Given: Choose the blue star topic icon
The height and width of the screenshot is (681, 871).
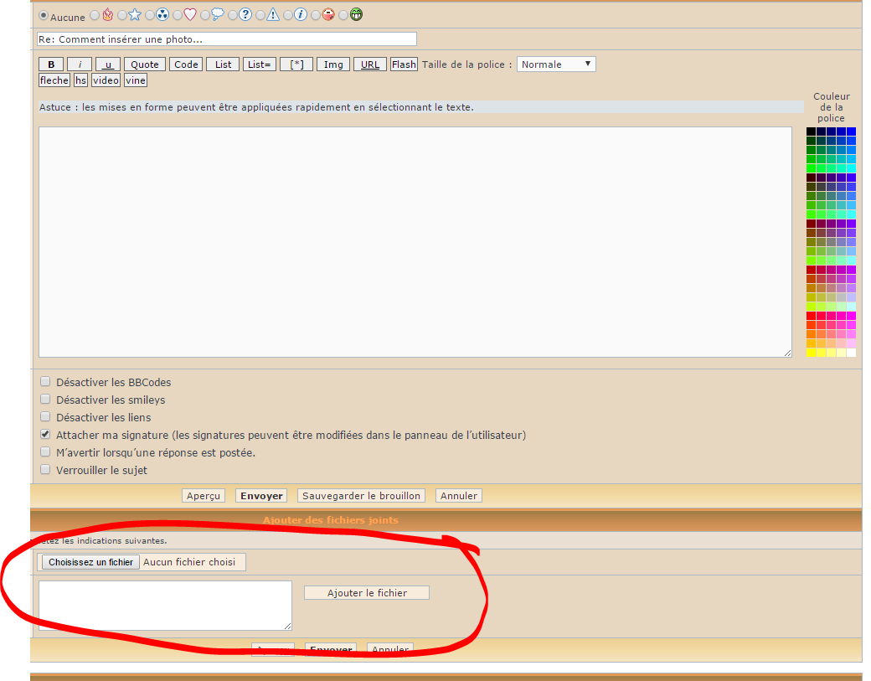Looking at the screenshot, I should 135,14.
